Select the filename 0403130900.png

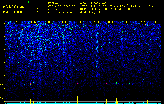[13, 7]
